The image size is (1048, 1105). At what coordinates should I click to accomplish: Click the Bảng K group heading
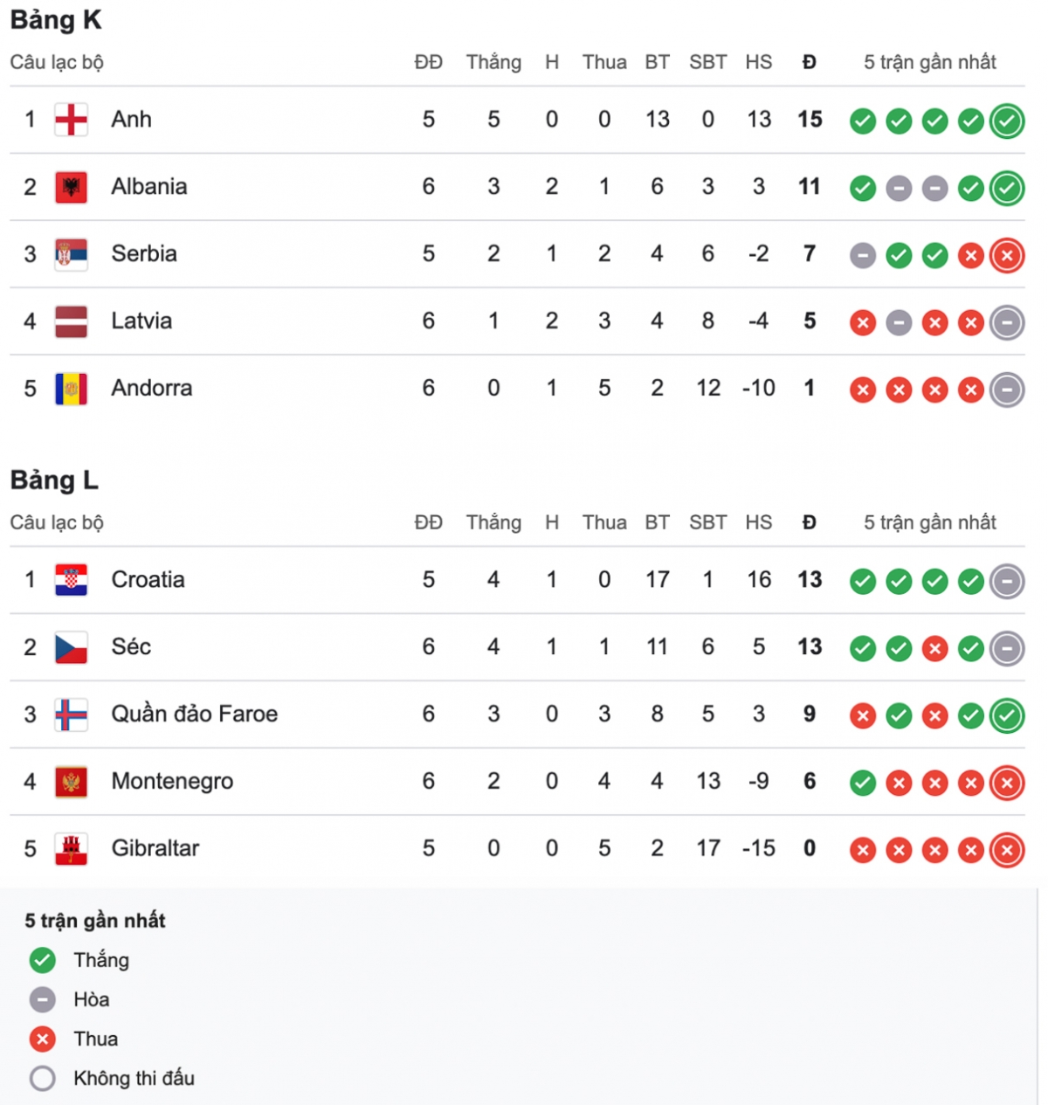click(x=56, y=20)
